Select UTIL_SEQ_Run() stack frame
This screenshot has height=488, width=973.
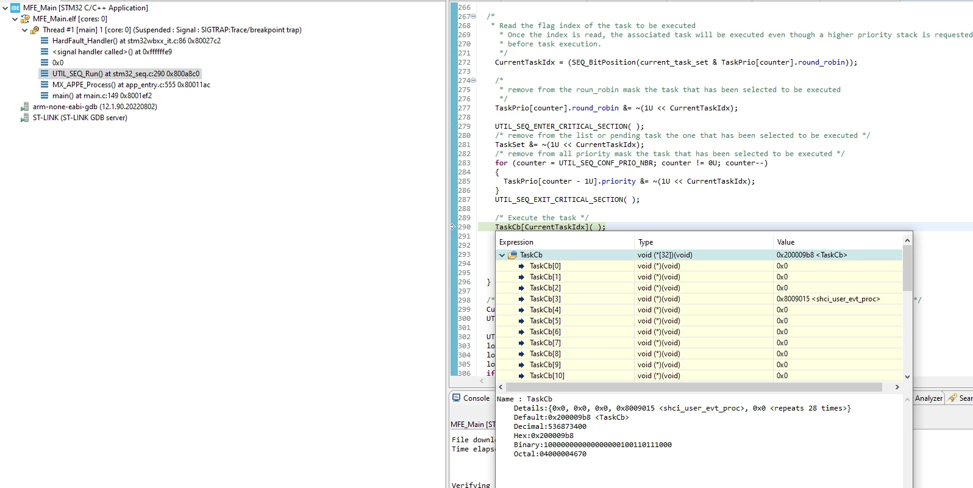tap(126, 74)
